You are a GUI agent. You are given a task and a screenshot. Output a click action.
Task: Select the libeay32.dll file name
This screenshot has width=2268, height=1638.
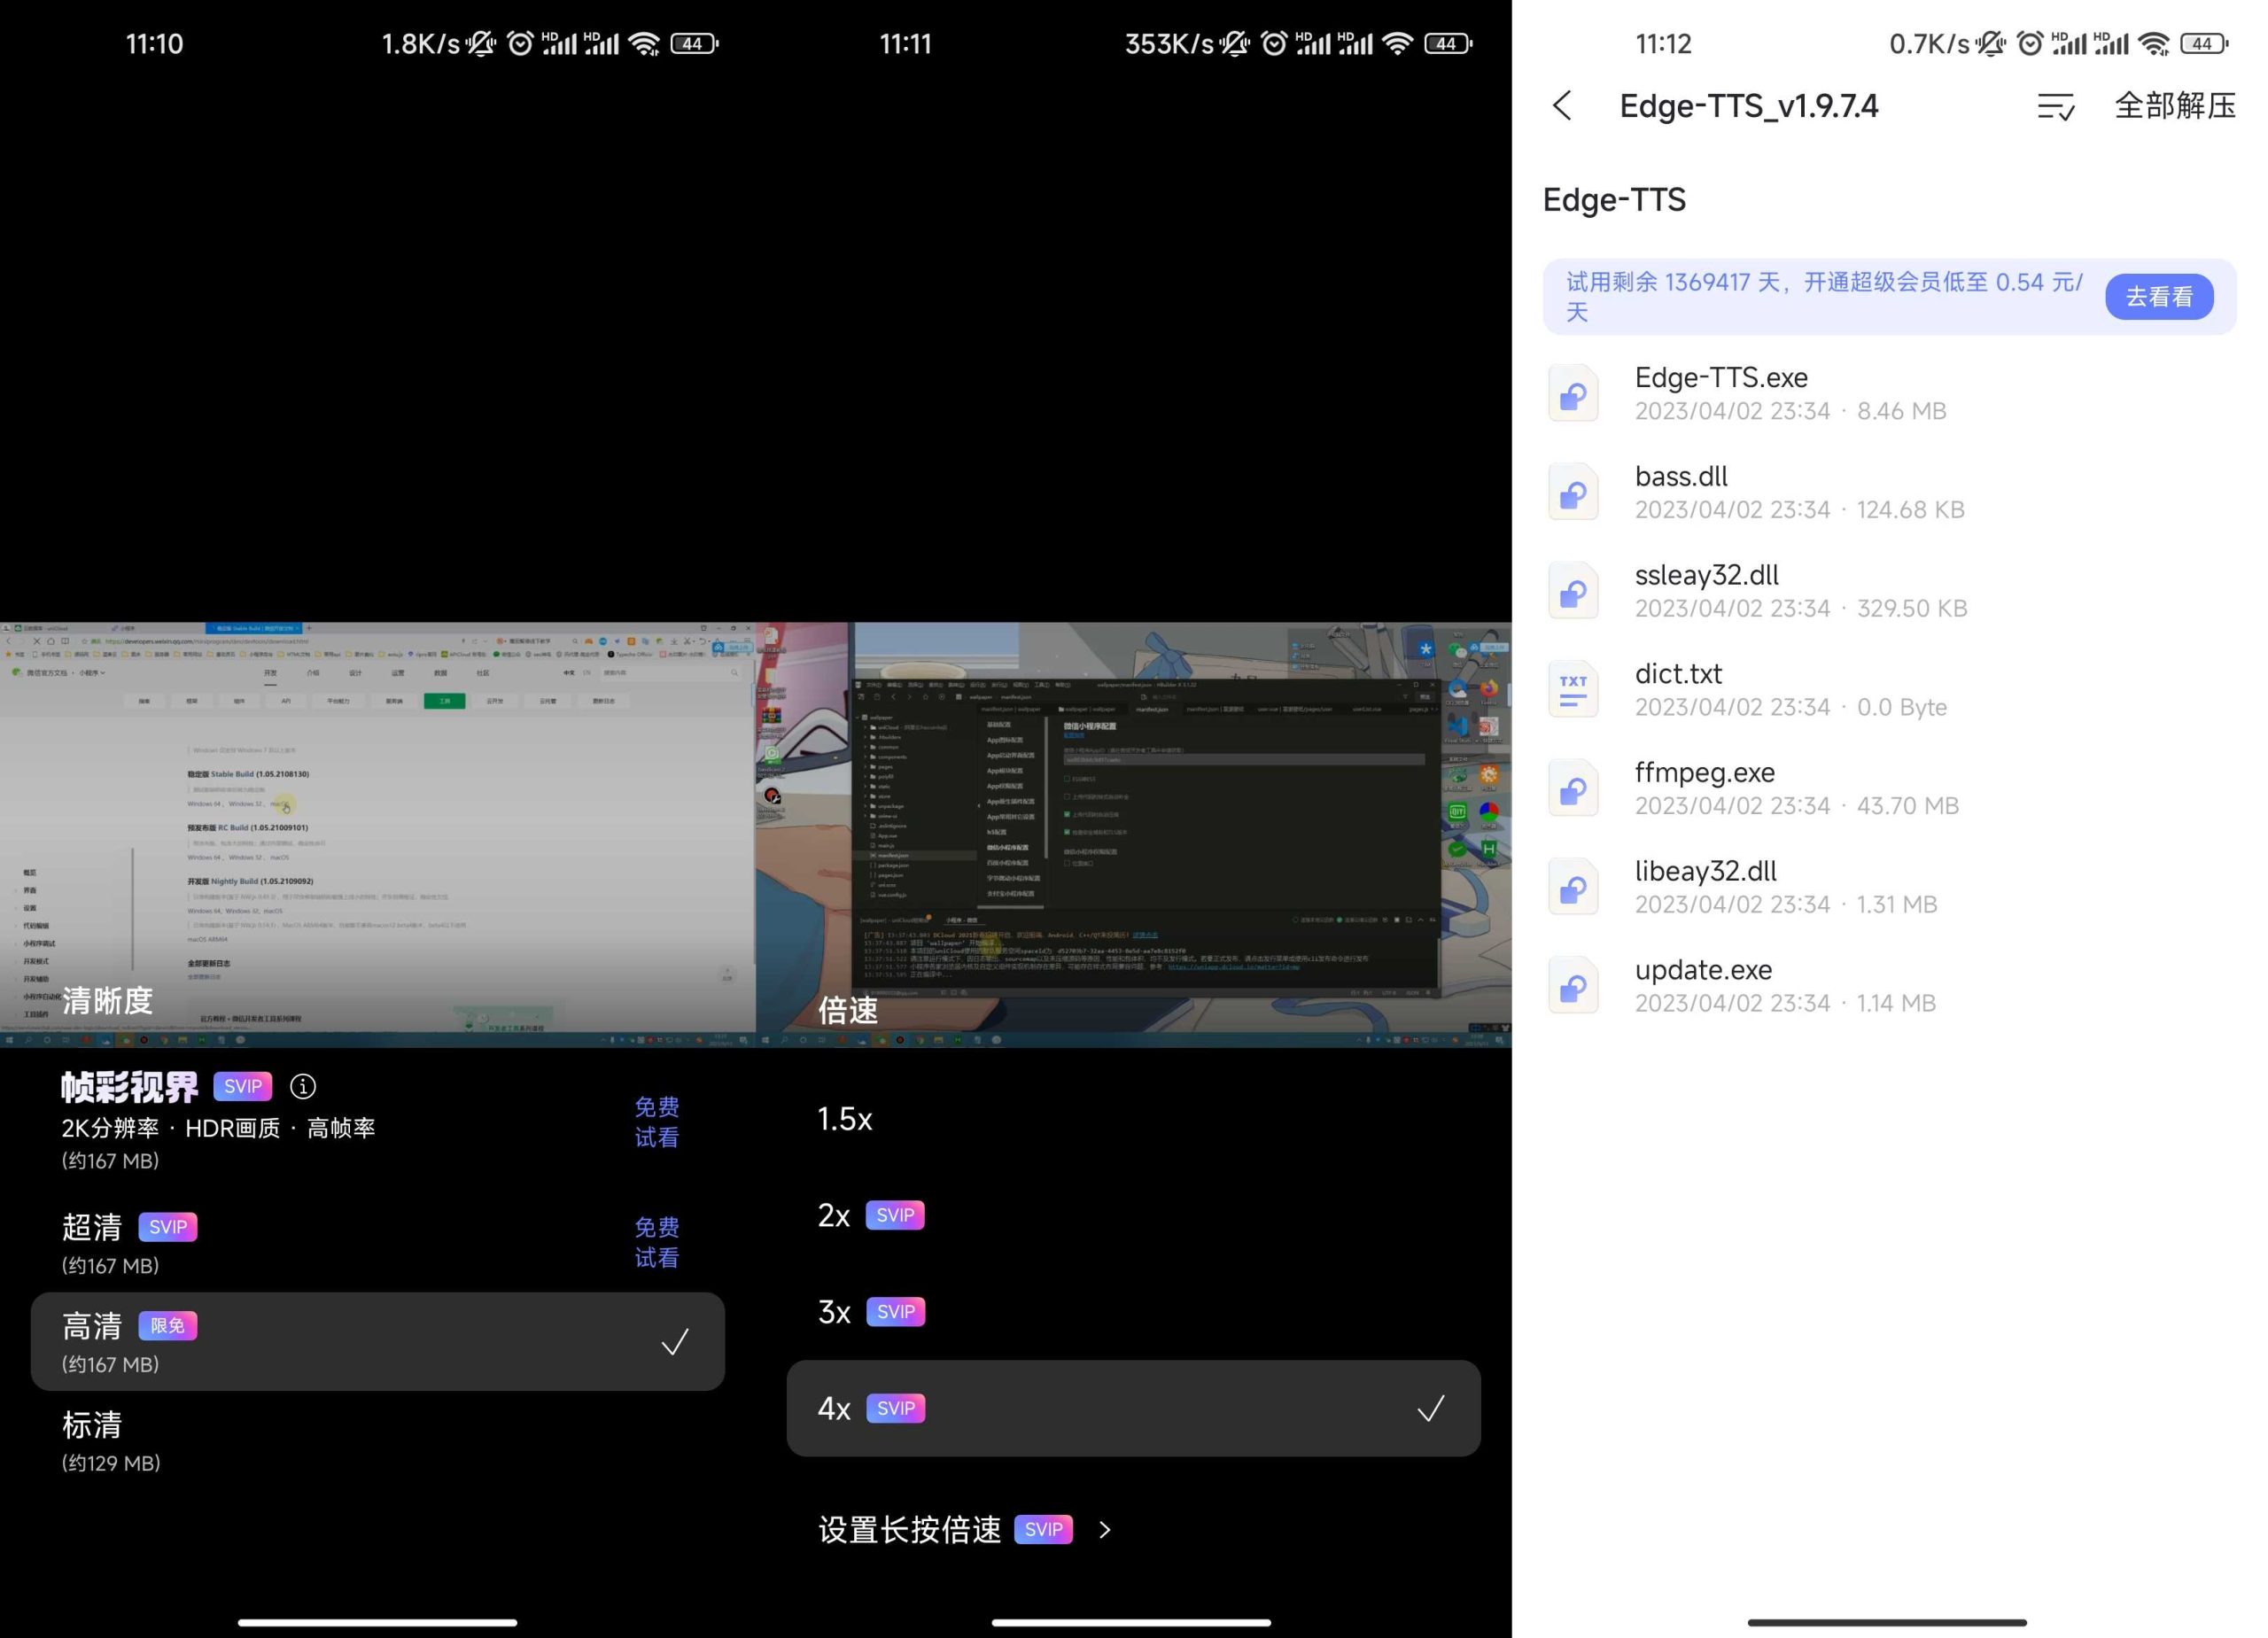(1706, 871)
